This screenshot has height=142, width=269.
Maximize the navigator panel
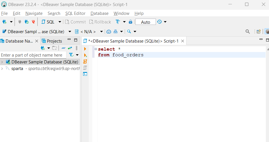point(76,40)
